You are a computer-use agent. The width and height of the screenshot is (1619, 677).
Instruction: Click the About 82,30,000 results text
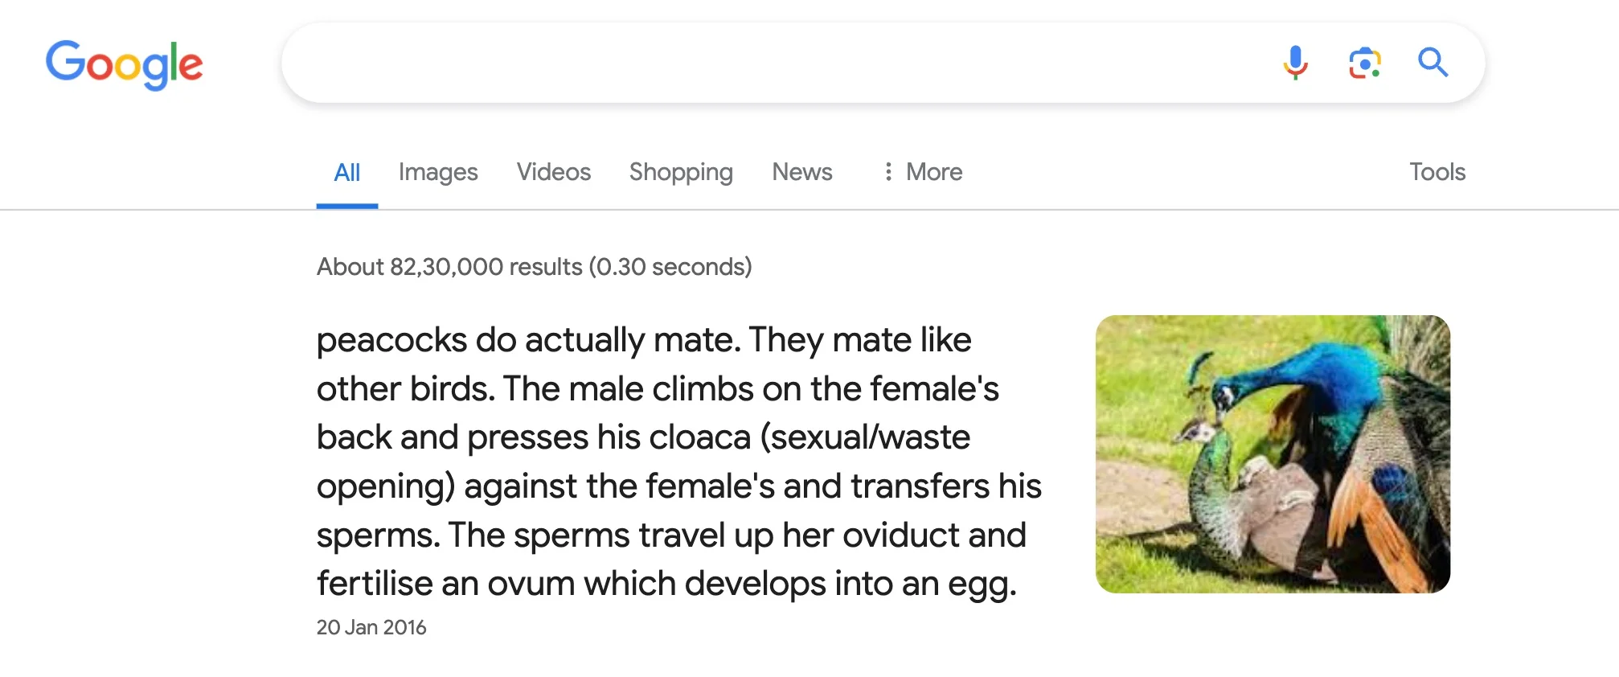pos(534,267)
